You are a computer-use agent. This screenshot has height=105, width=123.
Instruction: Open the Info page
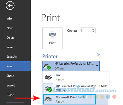point(9,19)
